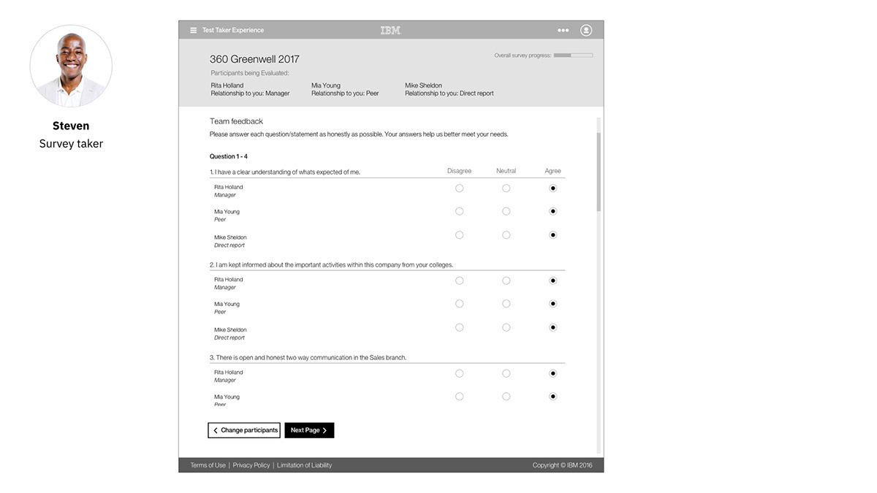Viewport: 877px width, 493px height.
Task: Click the survey page vertical scrollbar
Action: tap(599, 172)
